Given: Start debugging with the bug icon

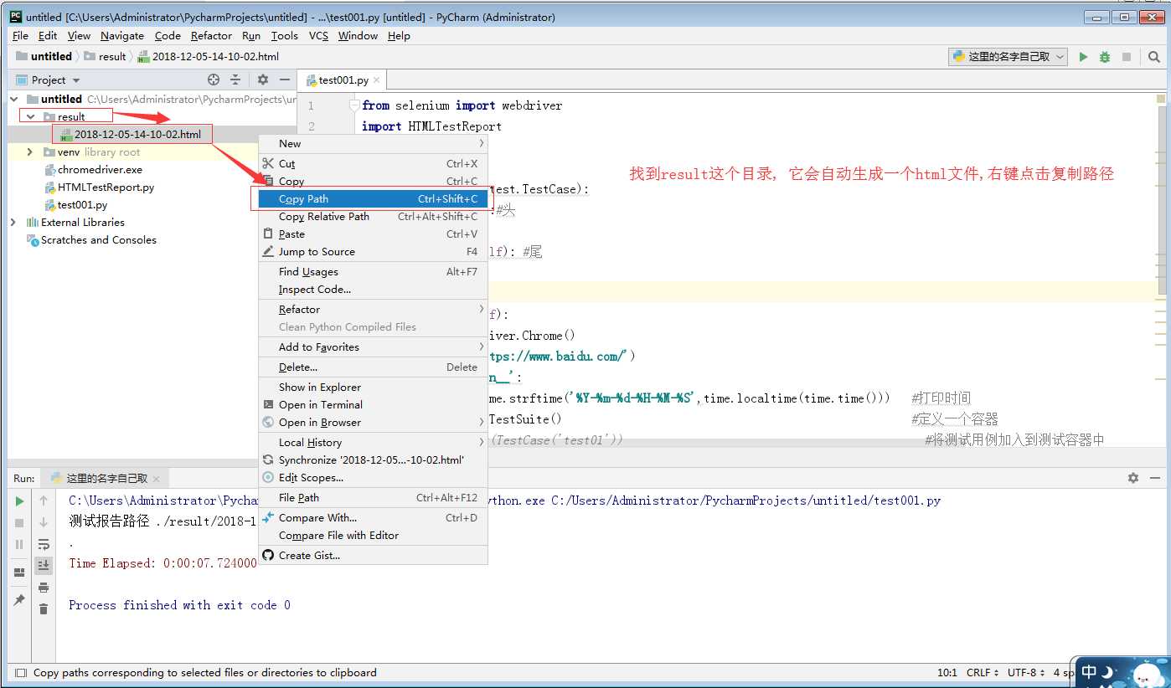Looking at the screenshot, I should [x=1105, y=57].
